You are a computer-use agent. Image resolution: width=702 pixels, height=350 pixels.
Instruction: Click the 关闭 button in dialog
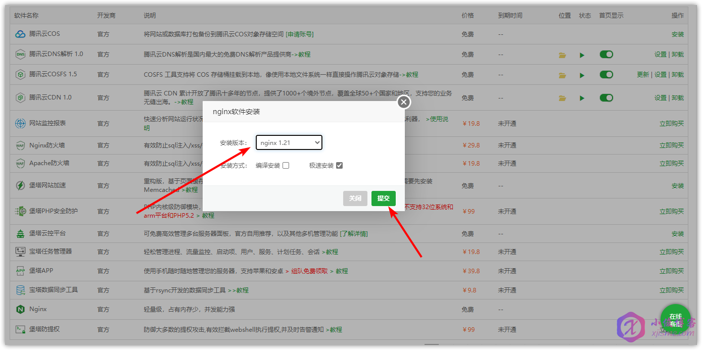click(x=355, y=198)
